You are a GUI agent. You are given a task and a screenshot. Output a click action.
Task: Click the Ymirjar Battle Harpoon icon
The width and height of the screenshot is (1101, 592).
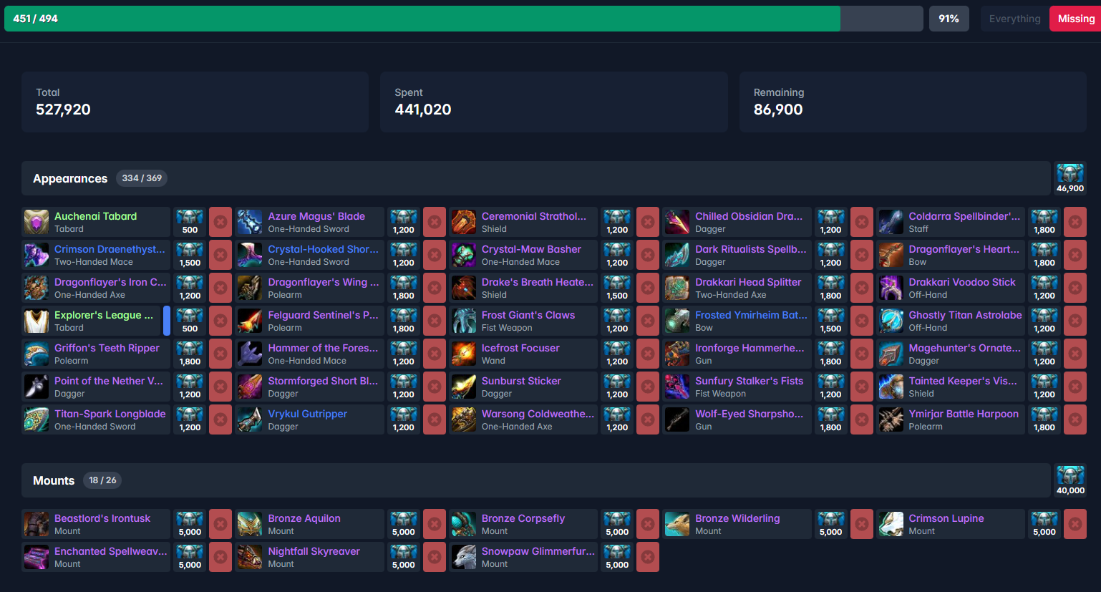891,419
